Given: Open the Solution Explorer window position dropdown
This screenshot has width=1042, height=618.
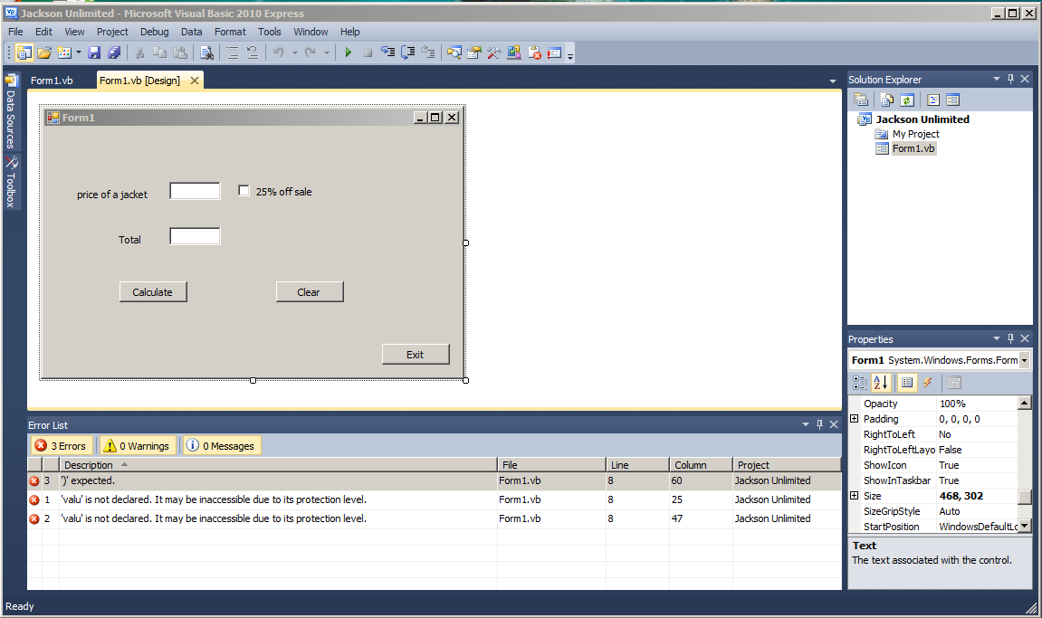Looking at the screenshot, I should click(996, 79).
